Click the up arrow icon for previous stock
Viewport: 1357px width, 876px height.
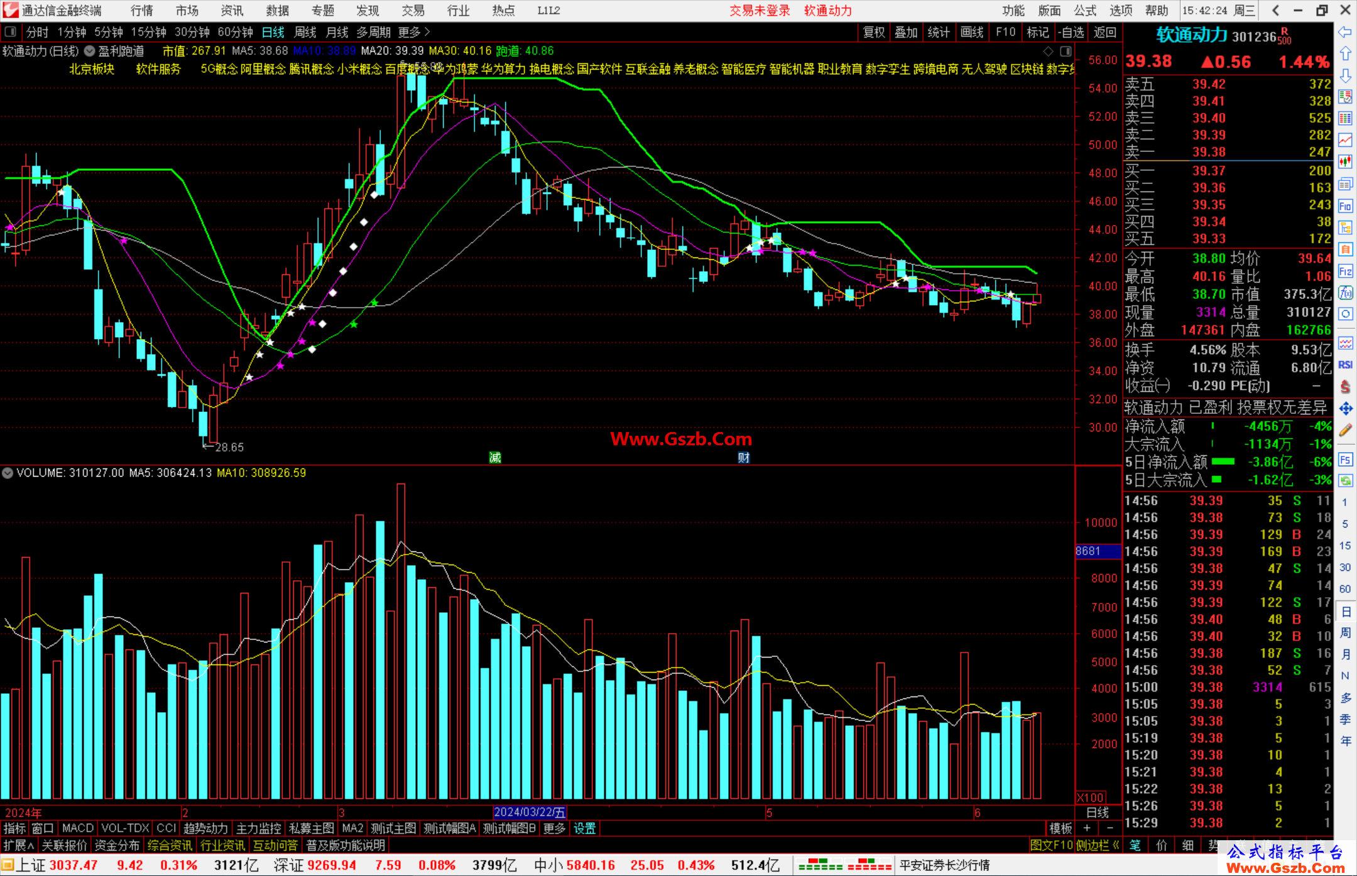click(1345, 54)
